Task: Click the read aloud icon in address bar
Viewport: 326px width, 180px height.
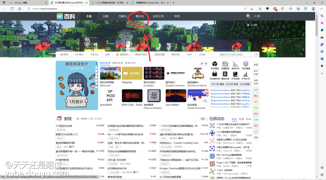Action: click(x=245, y=9)
